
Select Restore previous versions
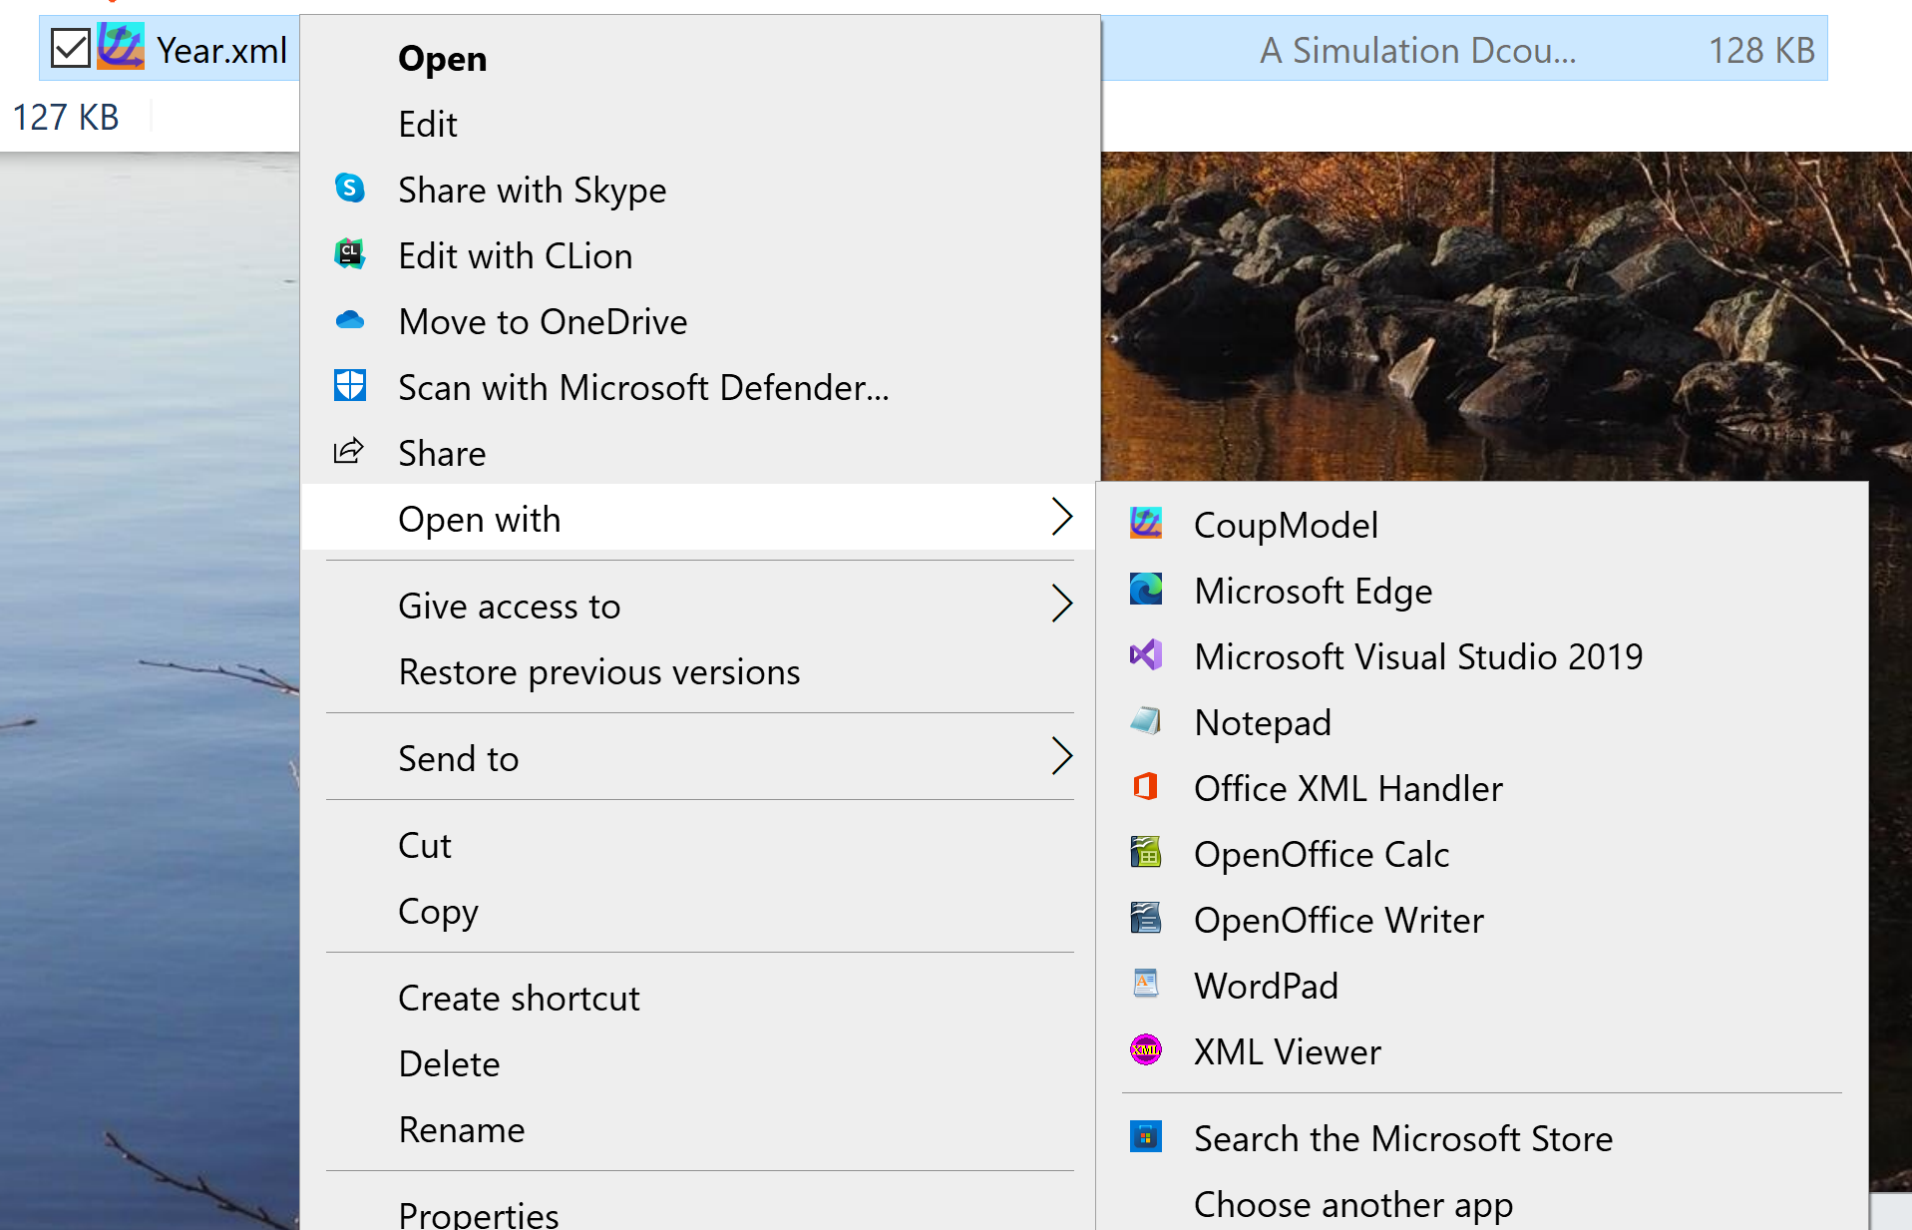tap(699, 671)
